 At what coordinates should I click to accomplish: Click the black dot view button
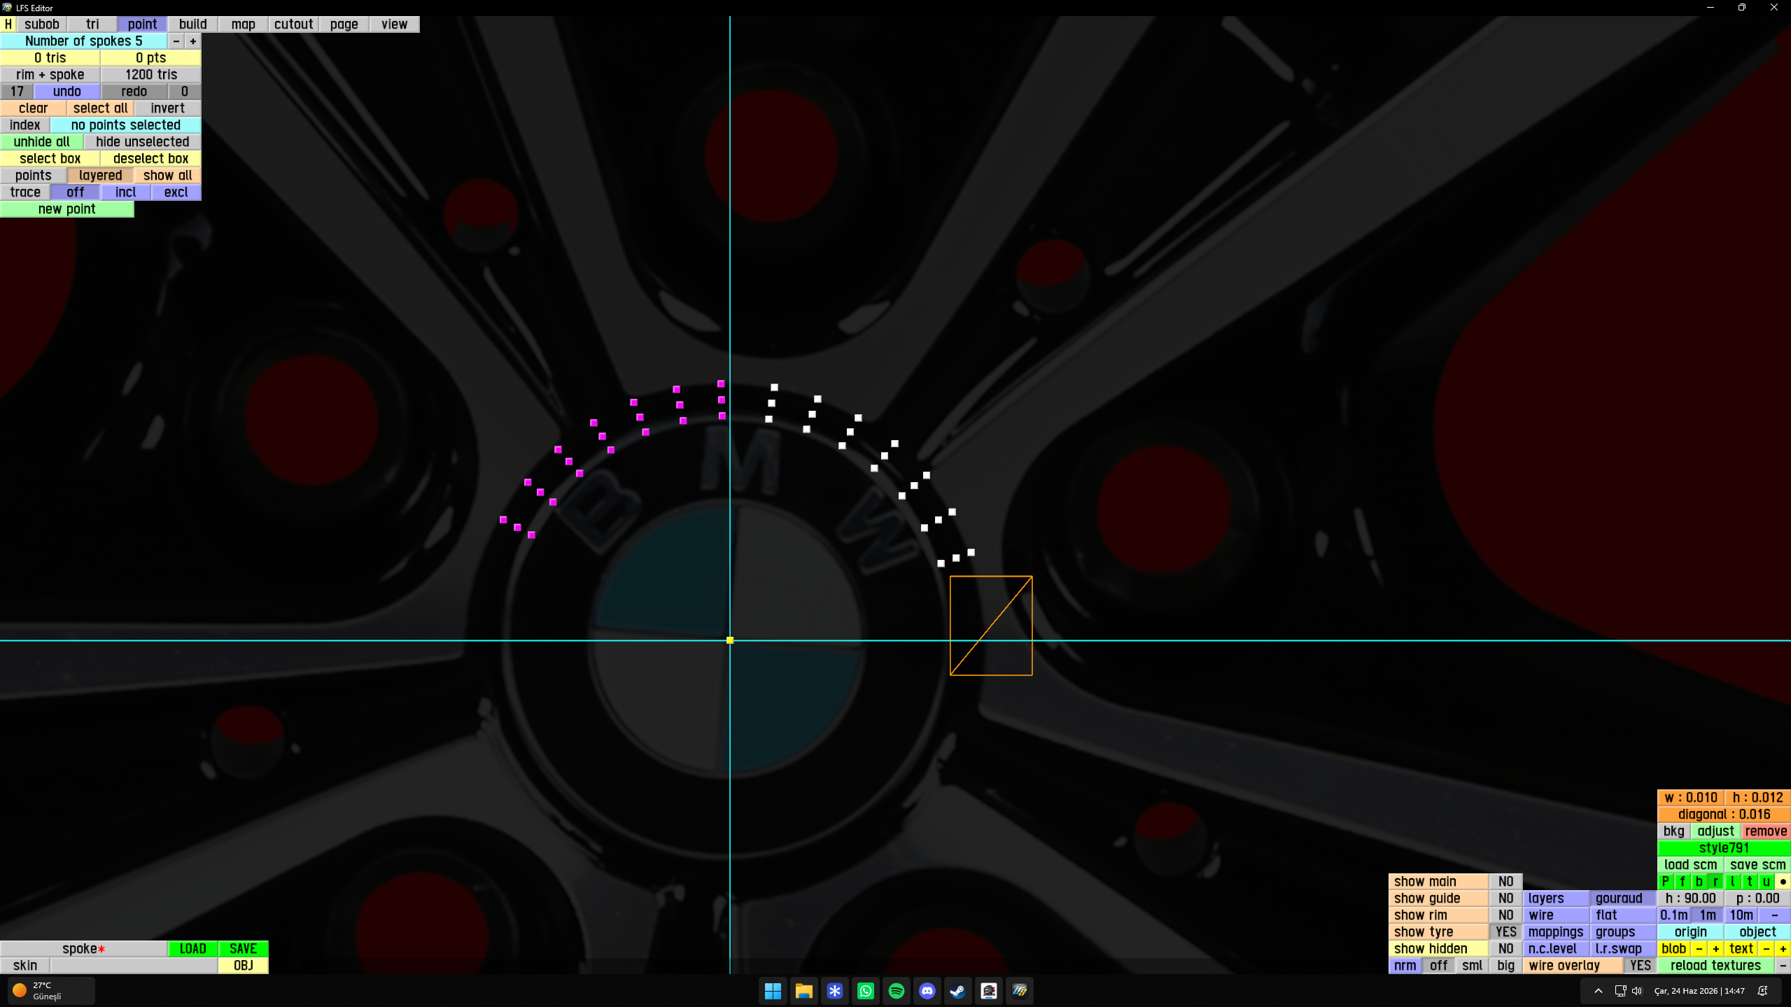pyautogui.click(x=1783, y=882)
